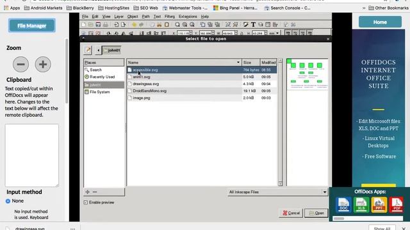Open the File menu in Inkscape

pos(85,17)
